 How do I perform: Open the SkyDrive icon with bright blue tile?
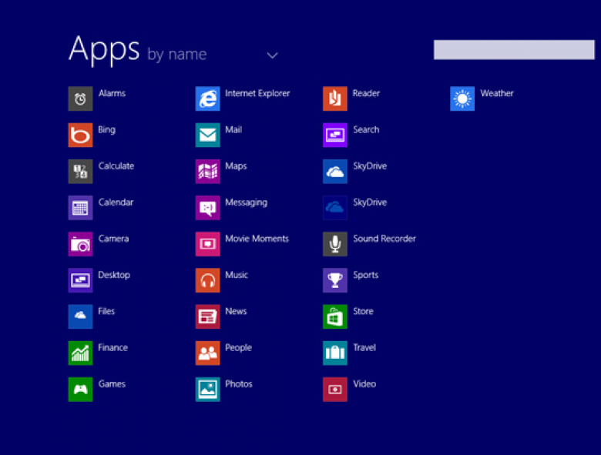coord(335,172)
